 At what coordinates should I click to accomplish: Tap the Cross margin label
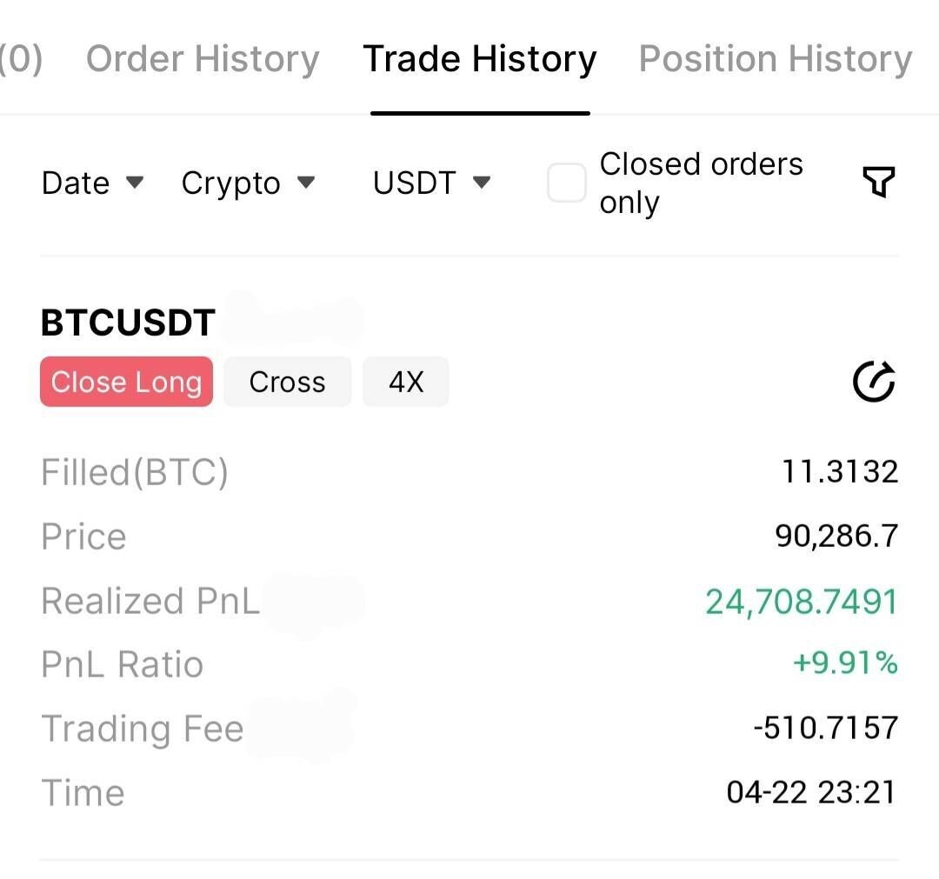[x=287, y=382]
